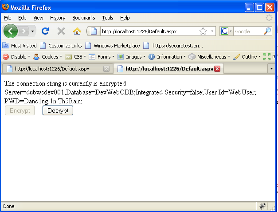Click the red Disable toolbar icon

pos(6,57)
